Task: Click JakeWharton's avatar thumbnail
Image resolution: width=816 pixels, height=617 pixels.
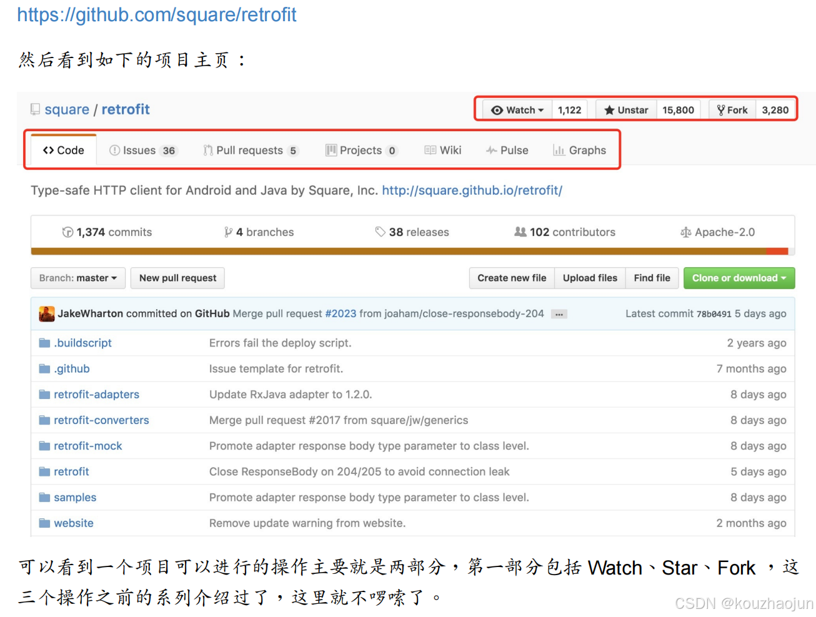Action: [46, 313]
